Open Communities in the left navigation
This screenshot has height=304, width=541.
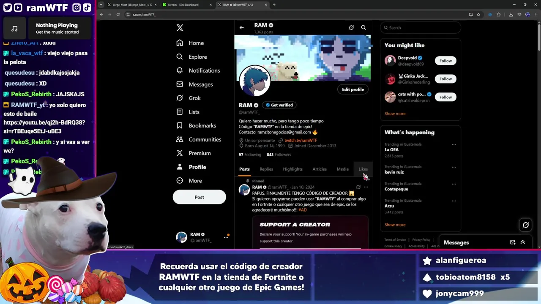pyautogui.click(x=199, y=139)
